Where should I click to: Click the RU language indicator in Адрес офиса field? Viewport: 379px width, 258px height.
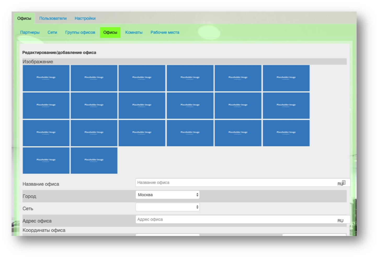[x=340, y=221]
